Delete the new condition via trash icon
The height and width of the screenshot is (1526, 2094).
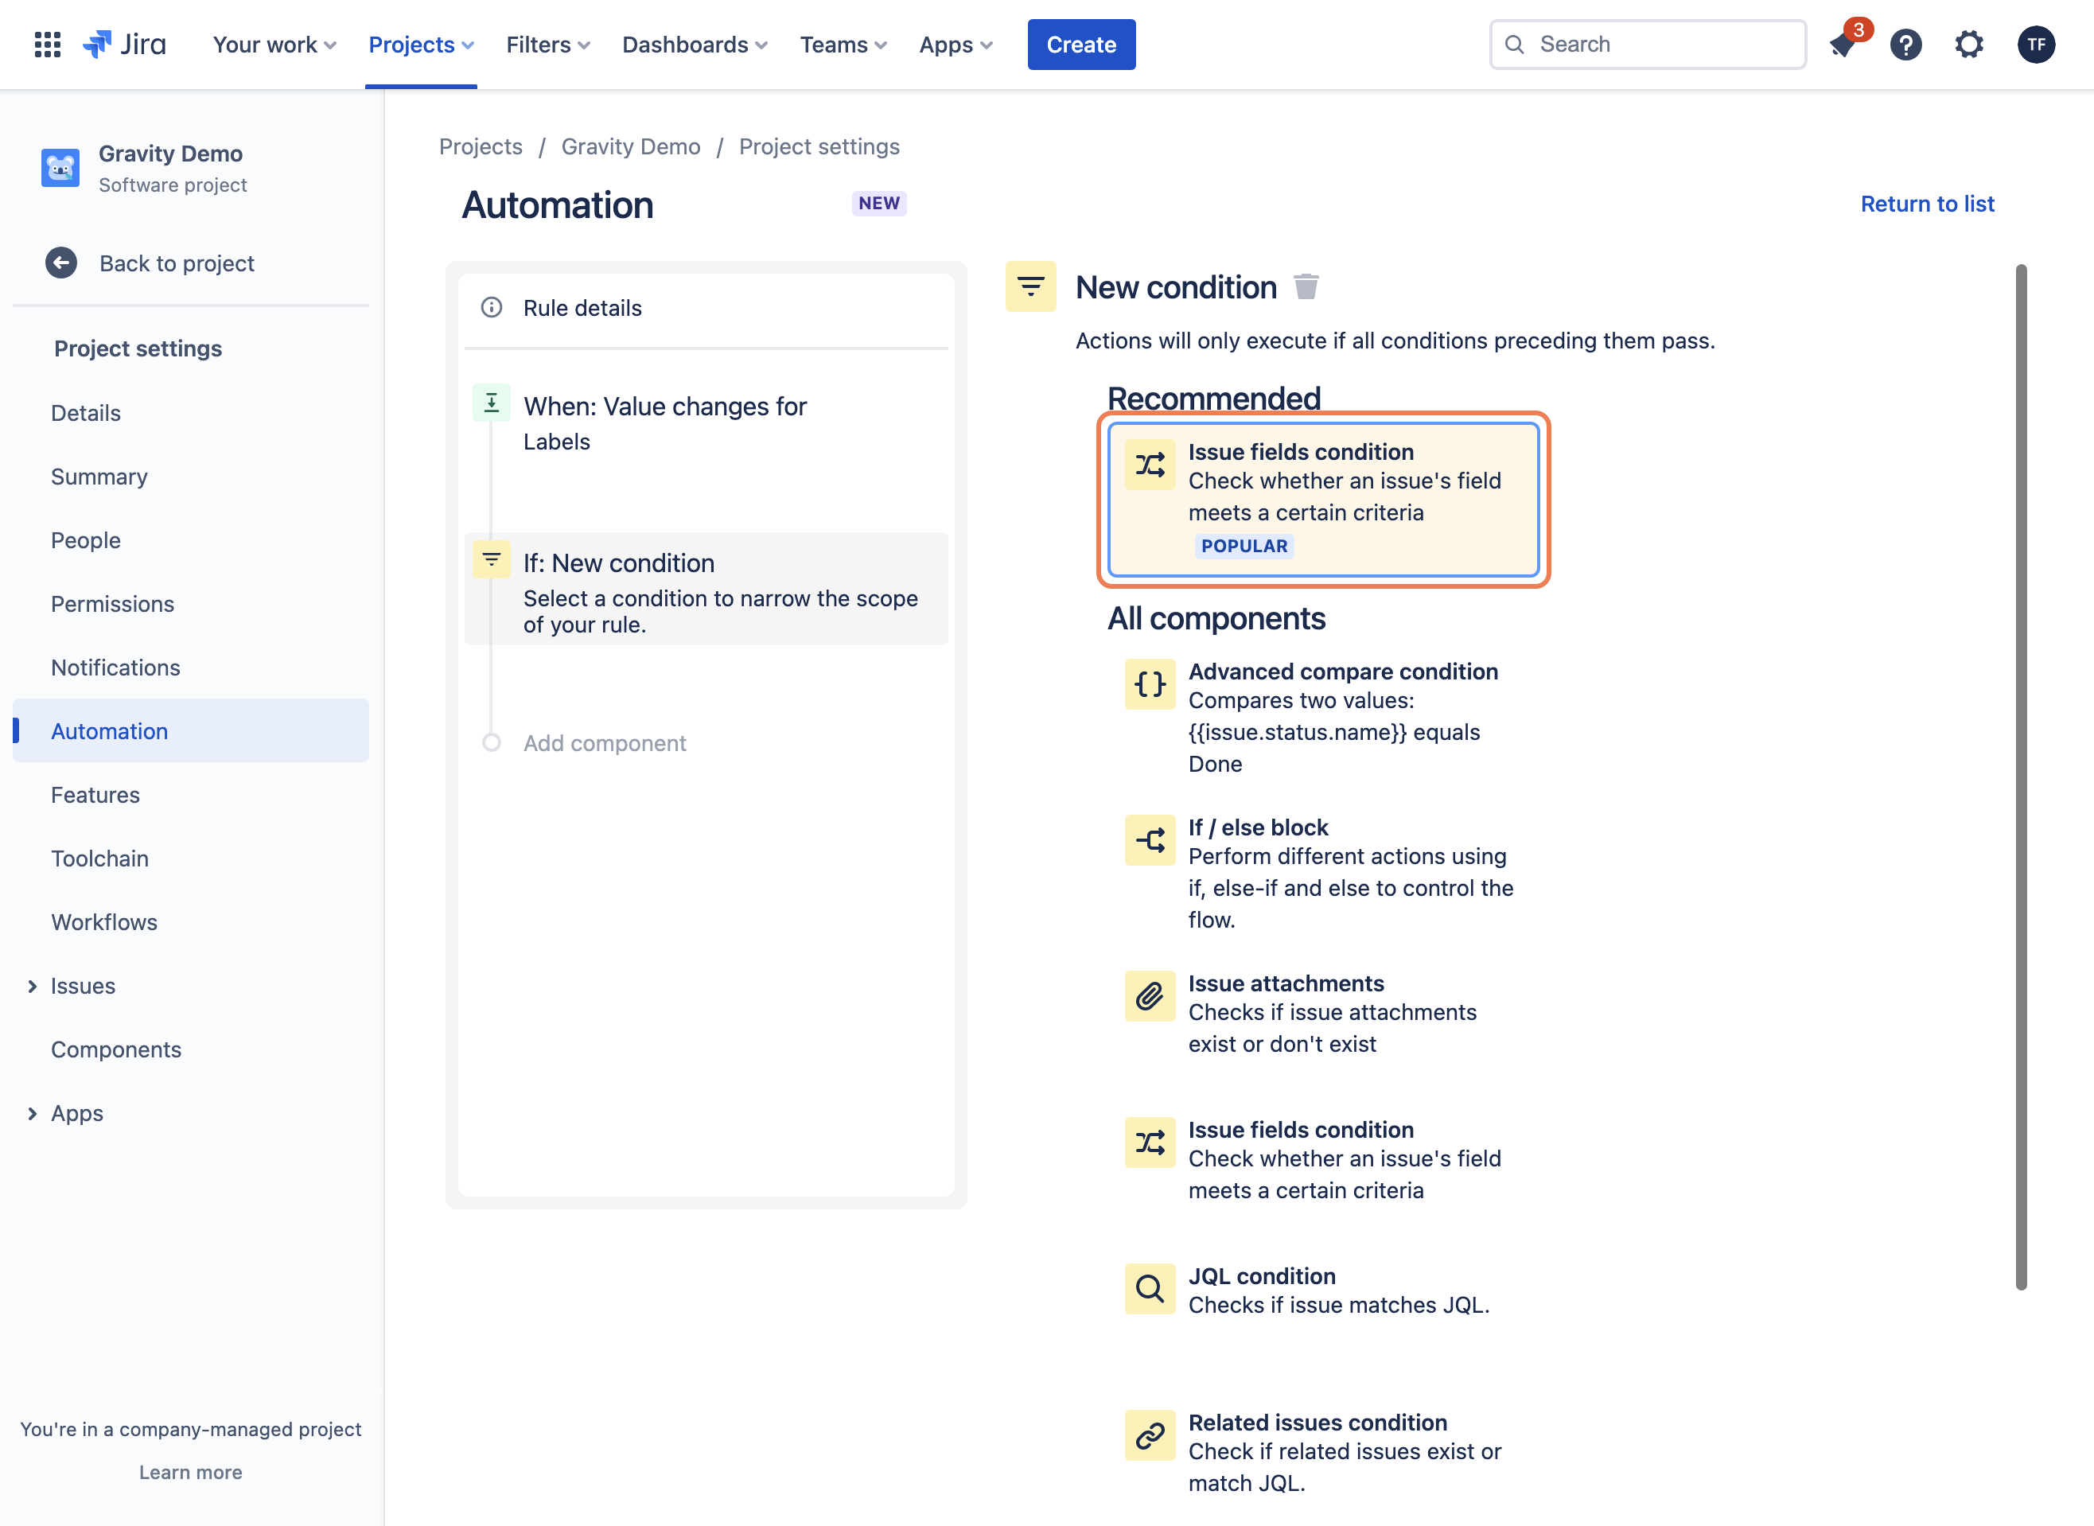coord(1306,287)
